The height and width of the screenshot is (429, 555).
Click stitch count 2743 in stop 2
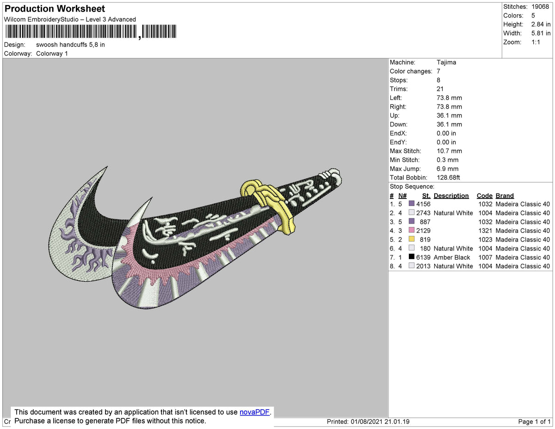pos(423,213)
